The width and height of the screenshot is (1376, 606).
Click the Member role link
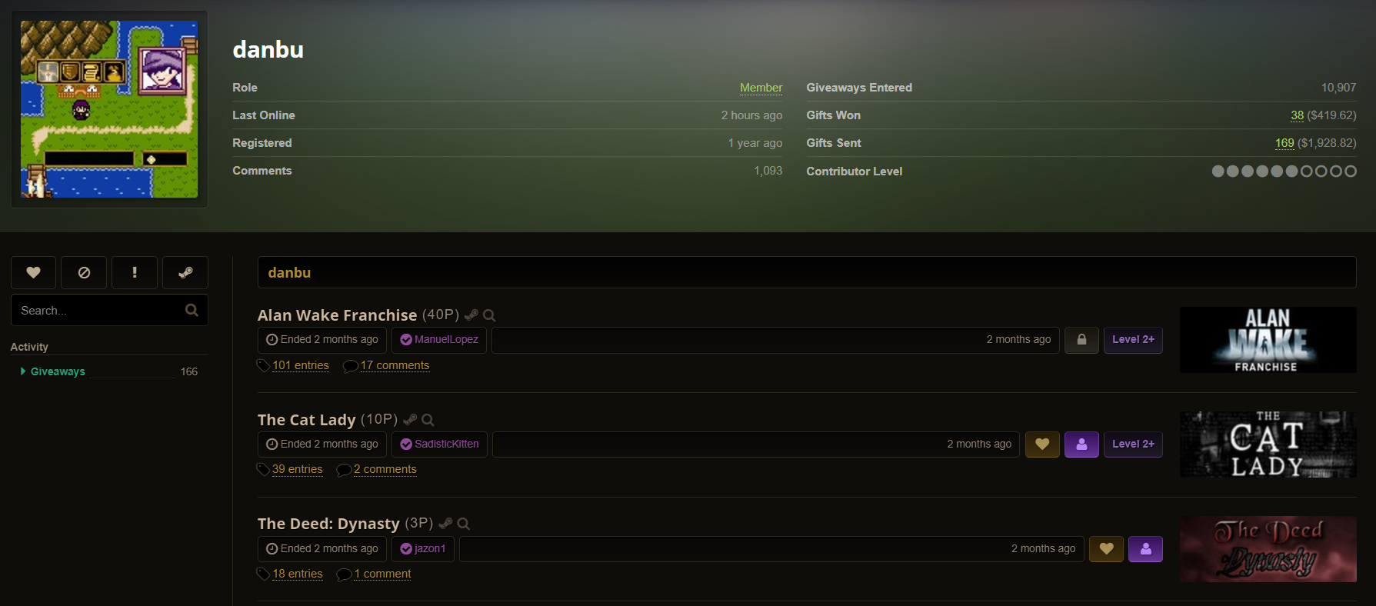(x=761, y=88)
